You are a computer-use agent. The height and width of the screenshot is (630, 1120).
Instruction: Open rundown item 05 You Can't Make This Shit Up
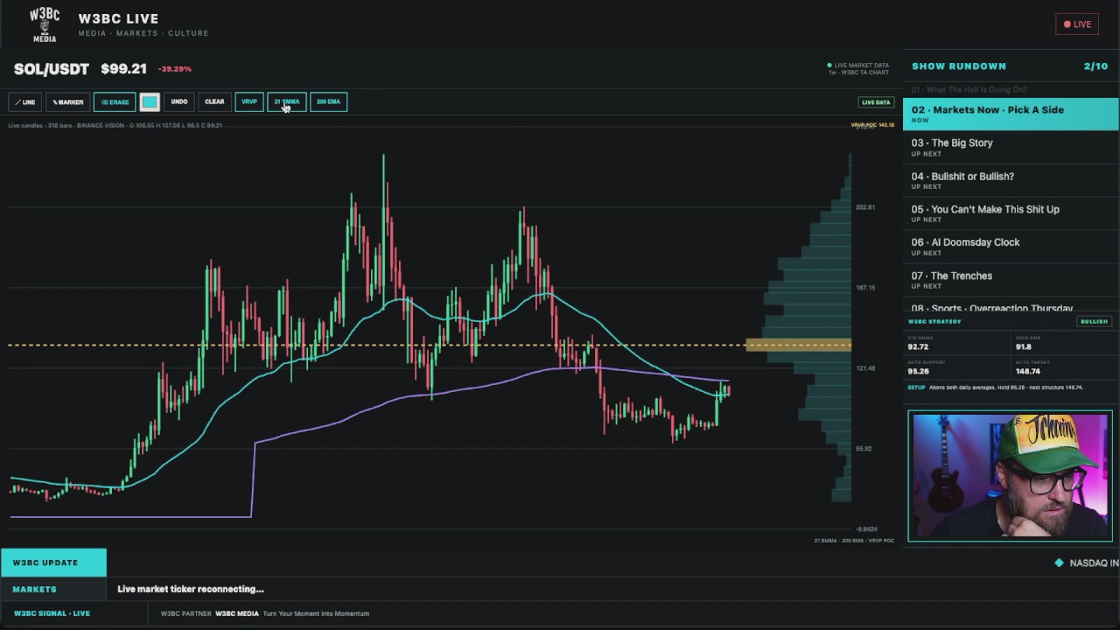(1010, 213)
